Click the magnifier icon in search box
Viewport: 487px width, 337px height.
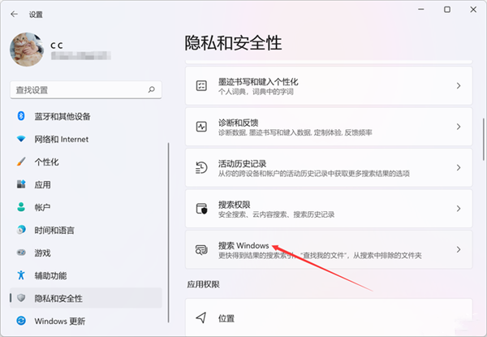pos(152,89)
